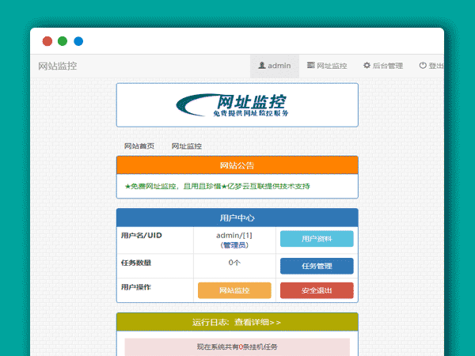This screenshot has width=475, height=356.
Task: Click the blue window dot
Action: (x=78, y=41)
